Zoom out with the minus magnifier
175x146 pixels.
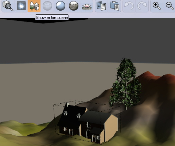click(170, 6)
